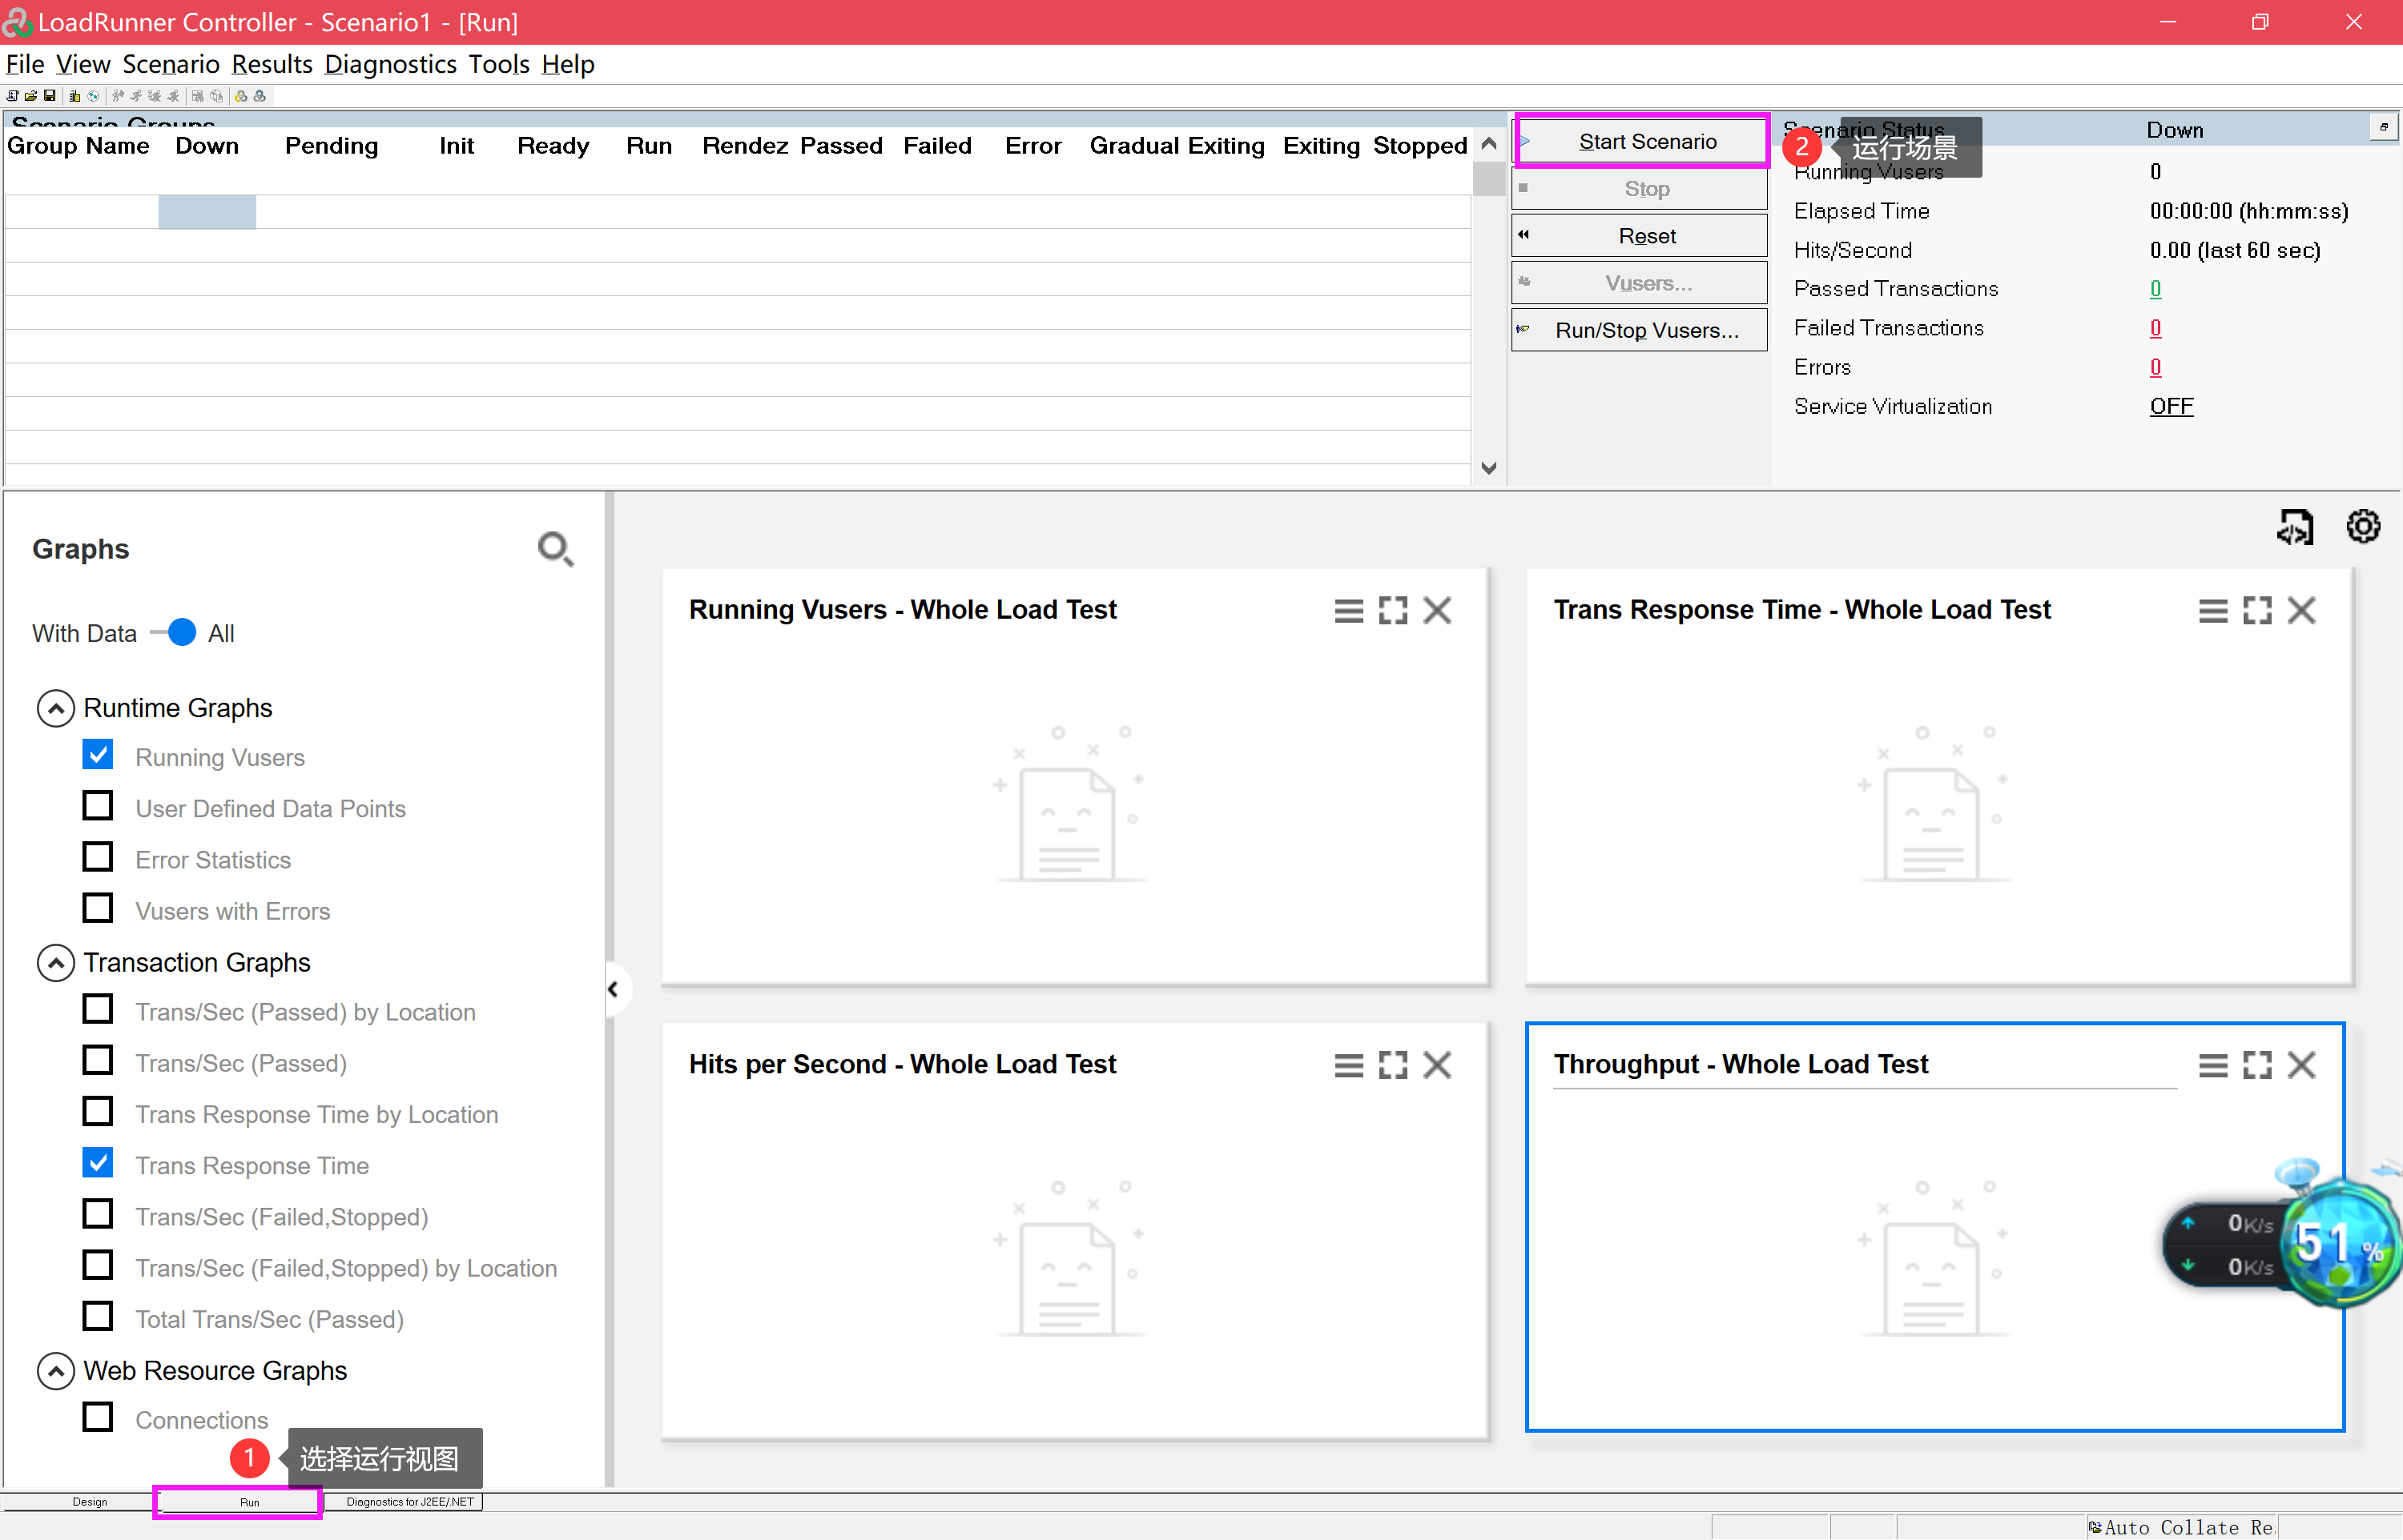This screenshot has height=1540, width=2403.
Task: Switch to the Design tab
Action: [89, 1502]
